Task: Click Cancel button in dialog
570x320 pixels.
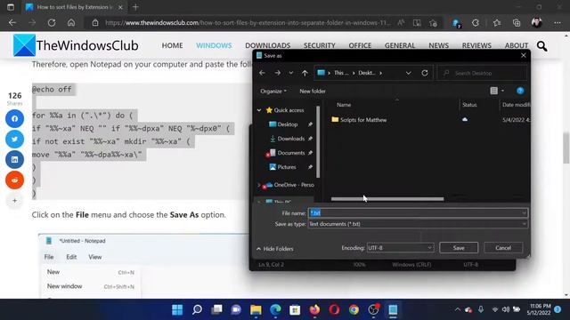Action: pyautogui.click(x=503, y=248)
